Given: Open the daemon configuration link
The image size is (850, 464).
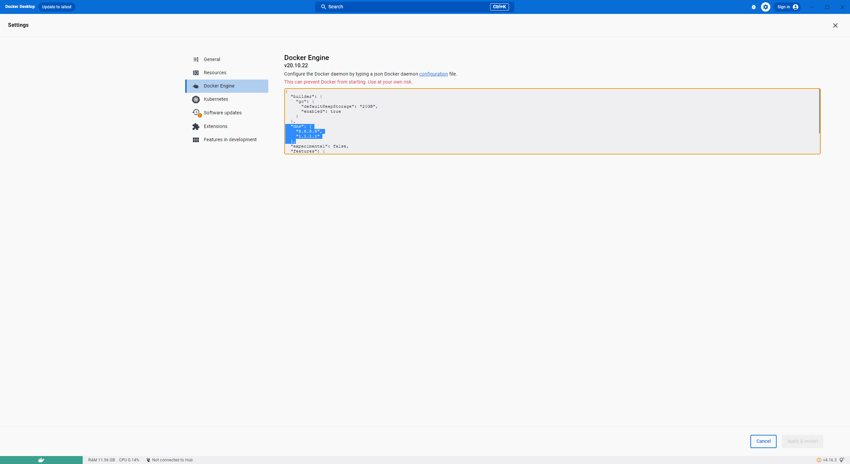Looking at the screenshot, I should tap(433, 74).
